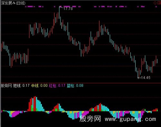Image resolution: width=161 pixels, height=127 pixels.
Task: Click the 蓝柱: 0.08 indicator value
Action: click(75, 86)
